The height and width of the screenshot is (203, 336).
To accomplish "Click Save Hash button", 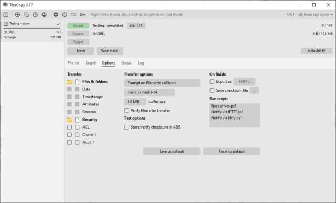I will pos(110,51).
